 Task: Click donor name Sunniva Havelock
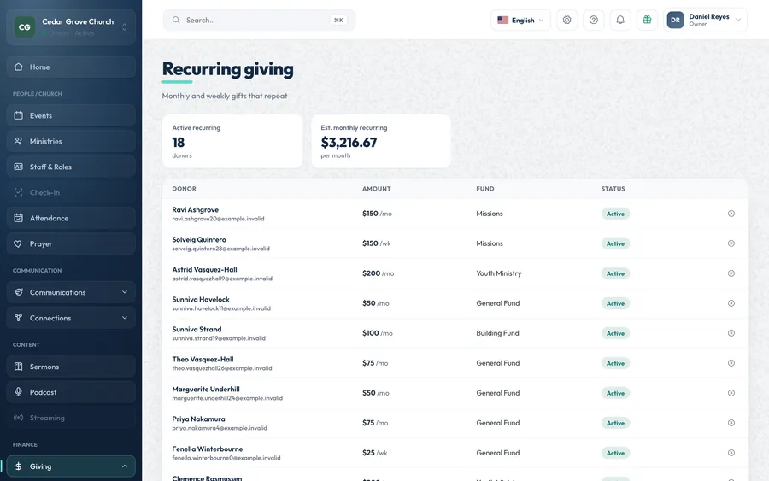point(201,299)
